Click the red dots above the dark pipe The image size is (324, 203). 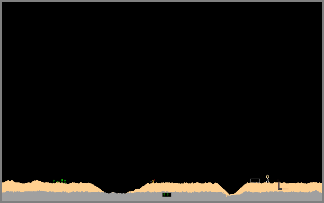278,181
